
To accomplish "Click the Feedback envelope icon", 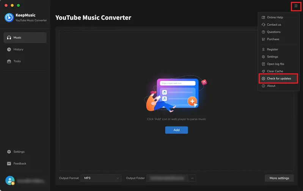I will (x=9, y=163).
